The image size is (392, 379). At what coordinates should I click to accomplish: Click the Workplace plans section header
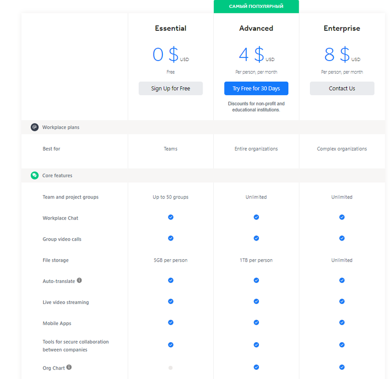click(61, 127)
